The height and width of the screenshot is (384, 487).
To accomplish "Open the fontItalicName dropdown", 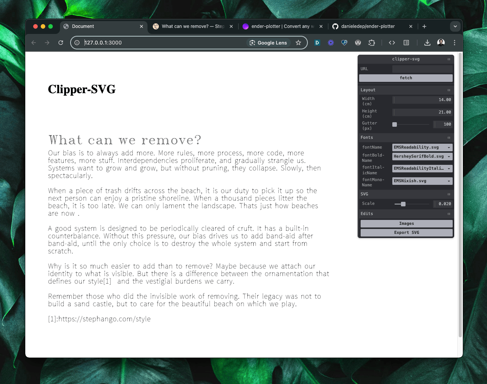I will coord(422,169).
